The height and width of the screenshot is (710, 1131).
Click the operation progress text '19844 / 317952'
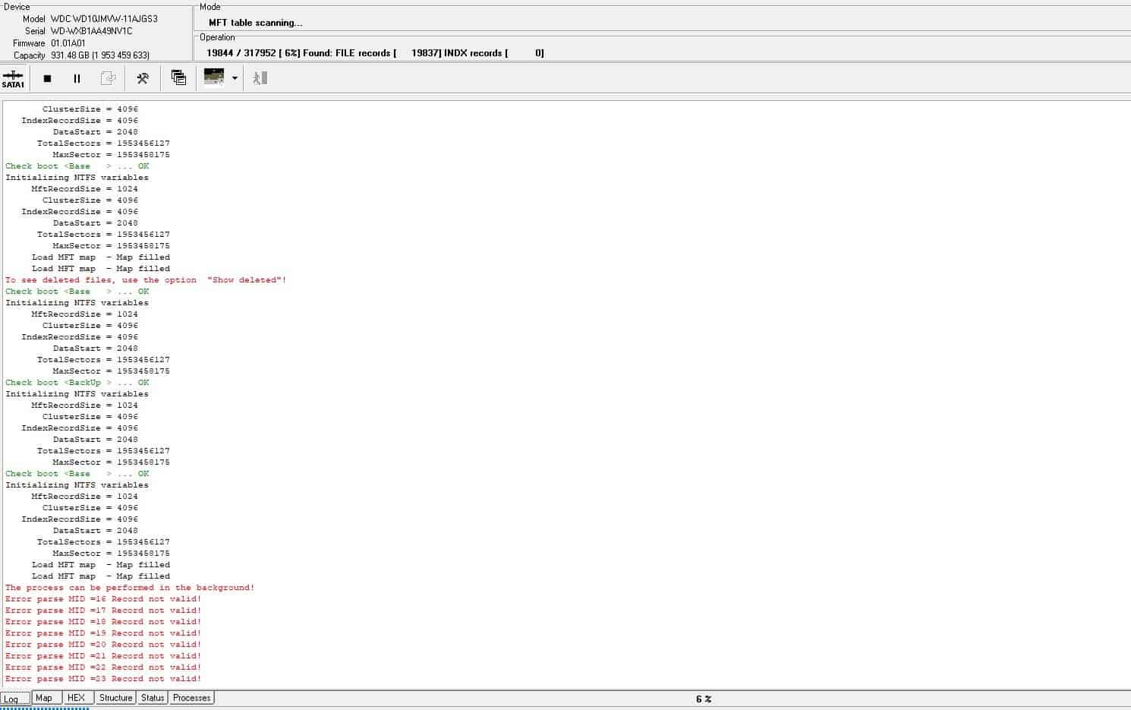click(x=241, y=53)
